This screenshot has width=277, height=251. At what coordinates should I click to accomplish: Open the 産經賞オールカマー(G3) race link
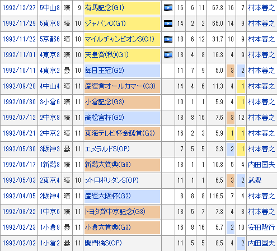pos(120,86)
